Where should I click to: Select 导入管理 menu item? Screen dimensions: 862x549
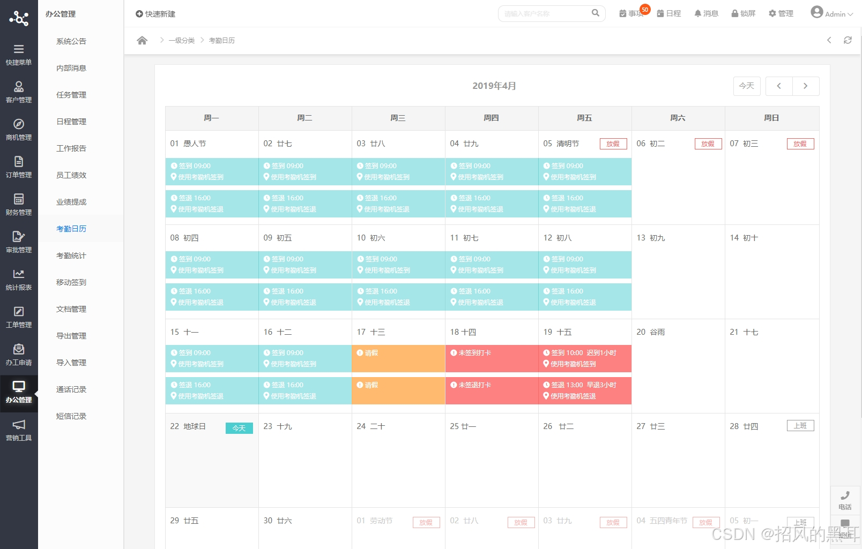71,363
